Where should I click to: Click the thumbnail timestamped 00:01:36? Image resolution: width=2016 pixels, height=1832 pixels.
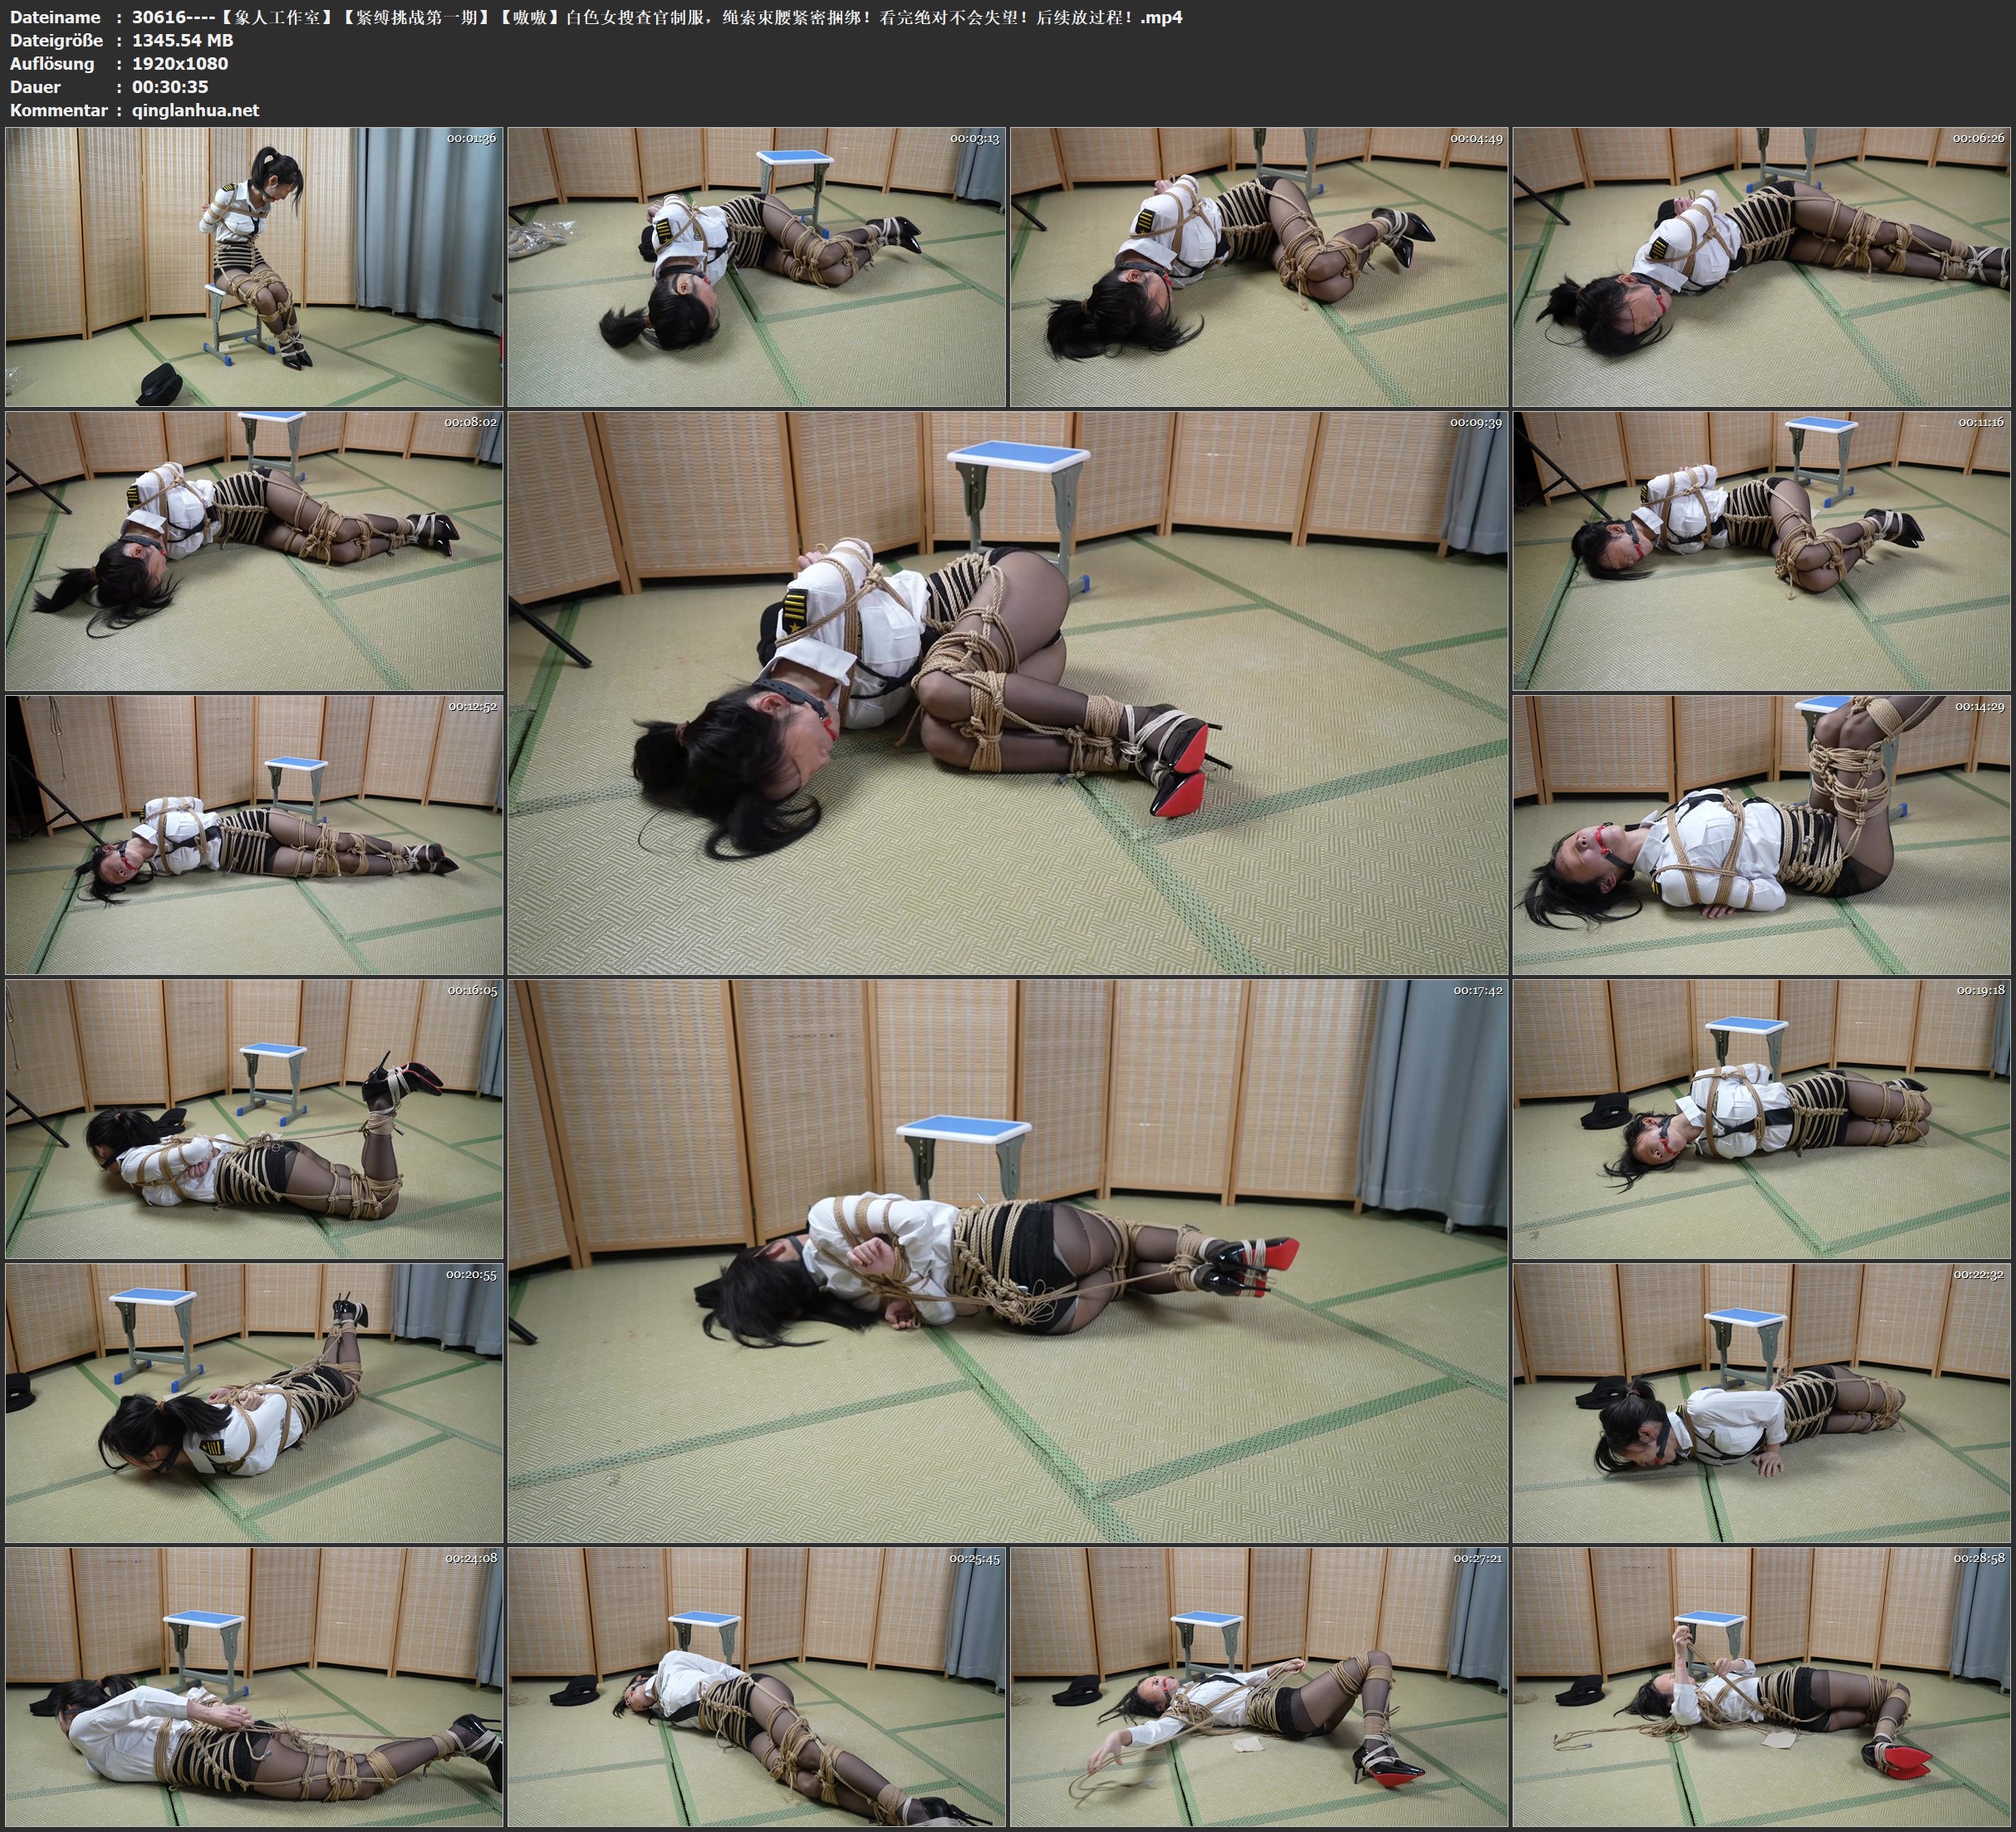pos(254,266)
